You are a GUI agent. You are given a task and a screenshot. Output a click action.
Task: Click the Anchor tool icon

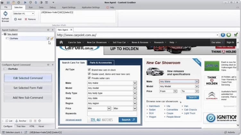tap(16, 121)
